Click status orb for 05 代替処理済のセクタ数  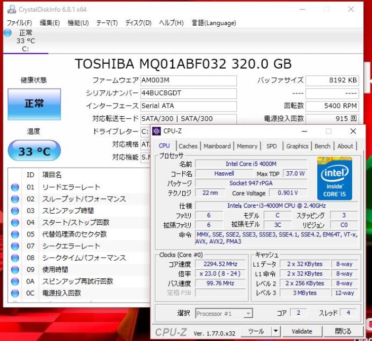pyautogui.click(x=15, y=234)
